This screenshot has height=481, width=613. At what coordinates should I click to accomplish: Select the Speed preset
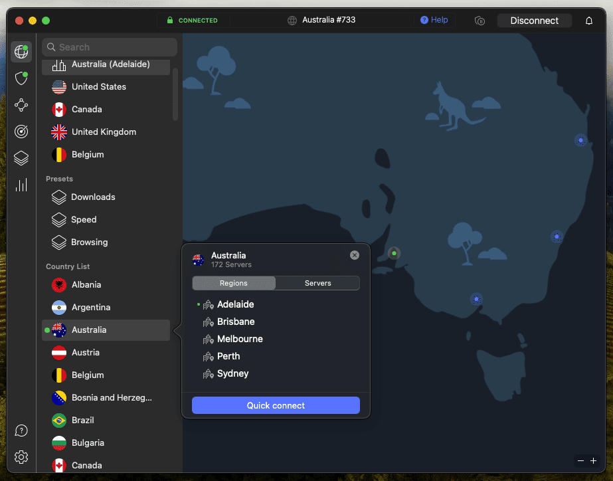tap(106, 220)
